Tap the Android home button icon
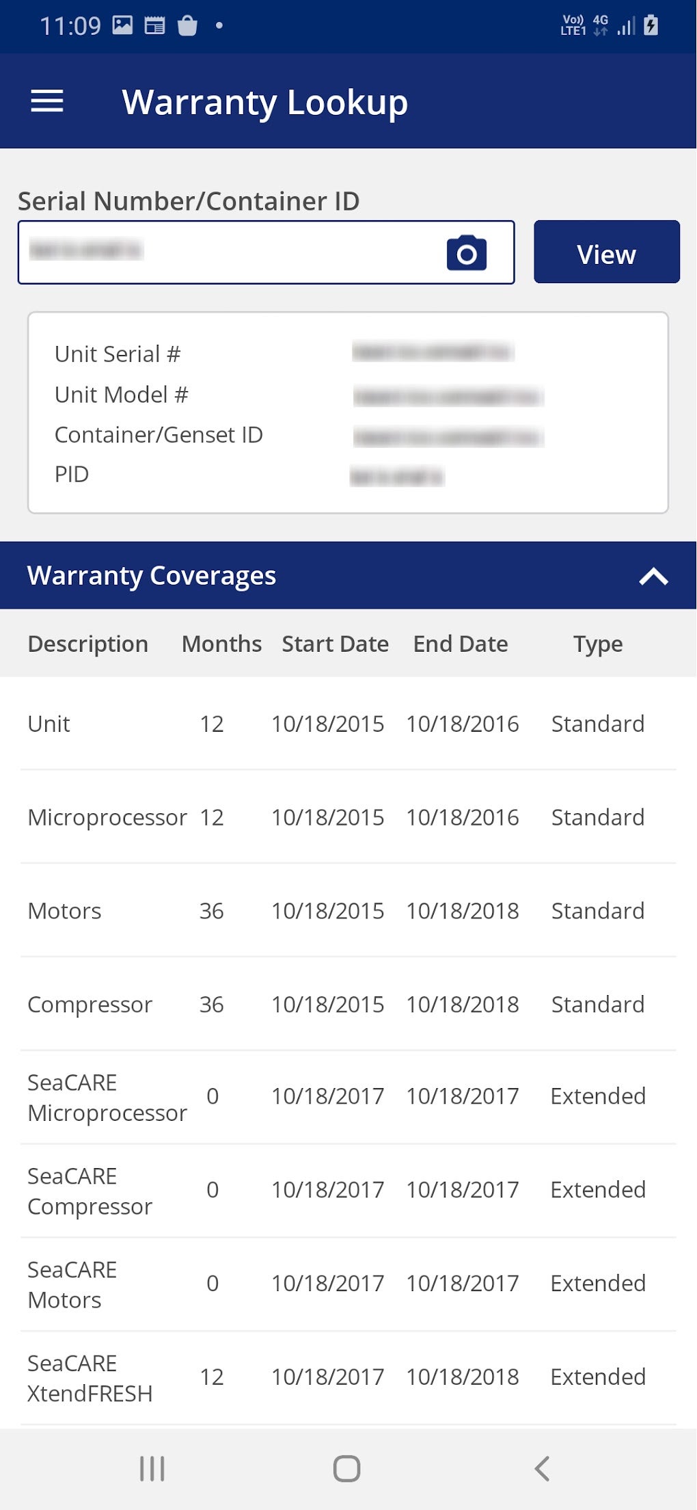The height and width of the screenshot is (1510, 697). point(347,1468)
